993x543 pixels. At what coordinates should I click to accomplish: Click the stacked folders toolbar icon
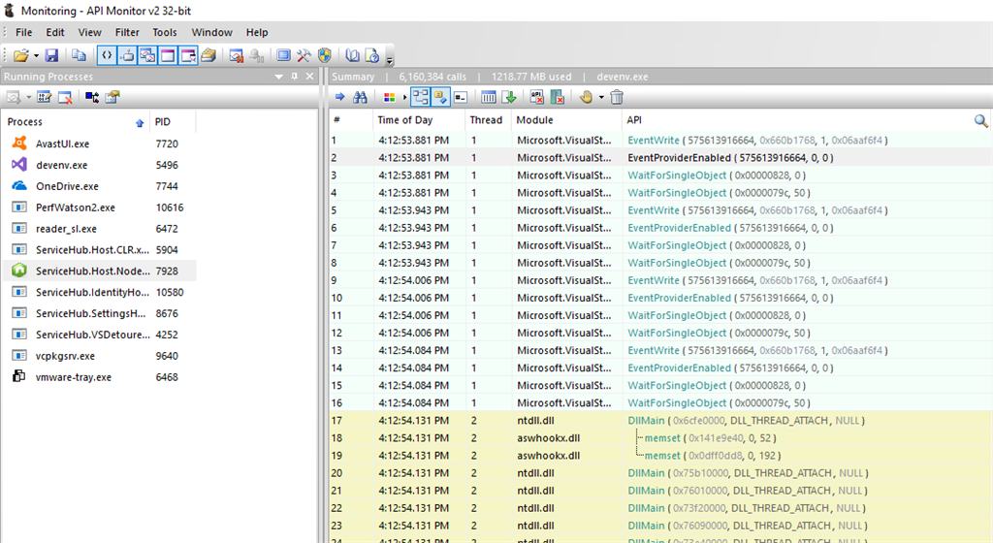point(208,55)
